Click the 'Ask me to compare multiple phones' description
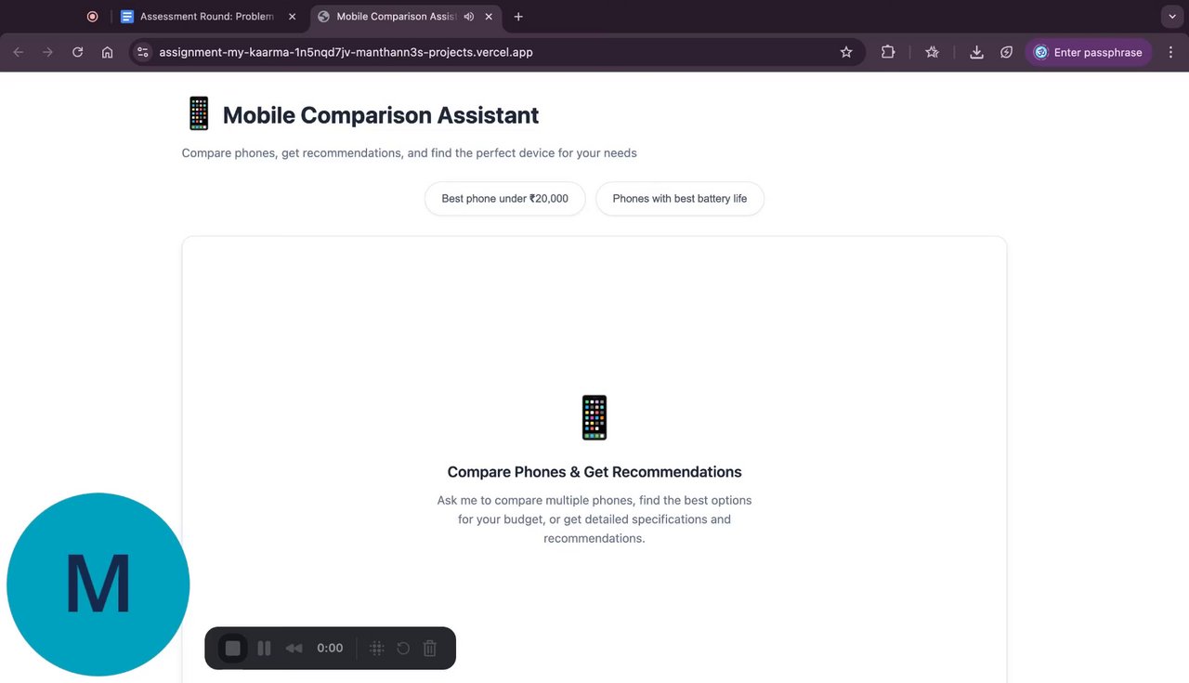 (594, 519)
